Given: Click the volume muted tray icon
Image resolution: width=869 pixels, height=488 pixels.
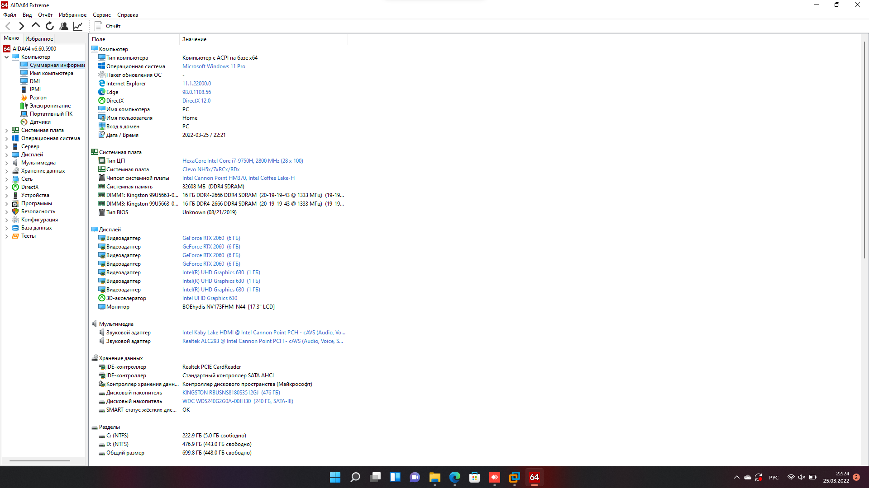Looking at the screenshot, I should 802,477.
